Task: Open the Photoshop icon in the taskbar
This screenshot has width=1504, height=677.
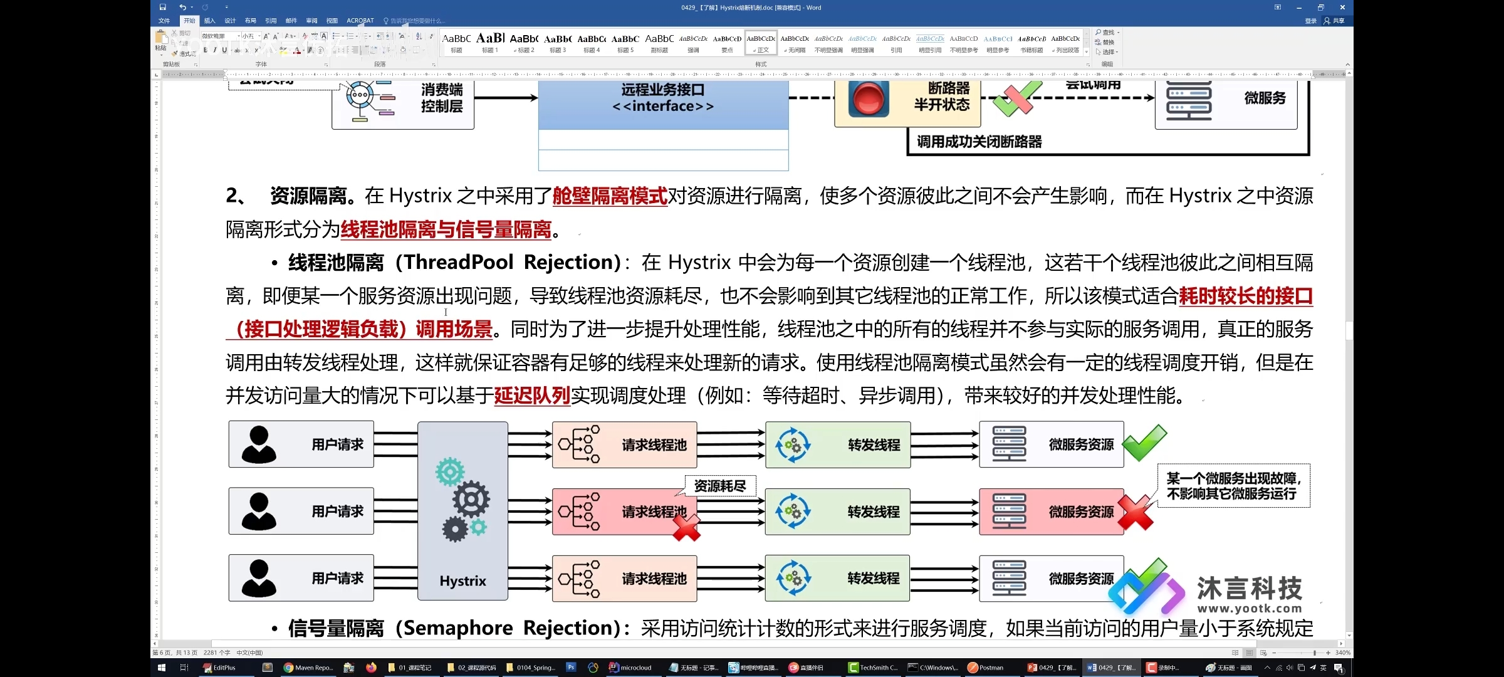Action: 571,668
